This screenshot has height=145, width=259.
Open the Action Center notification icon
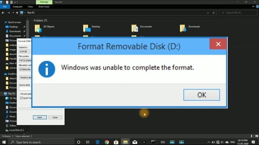click(x=253, y=142)
